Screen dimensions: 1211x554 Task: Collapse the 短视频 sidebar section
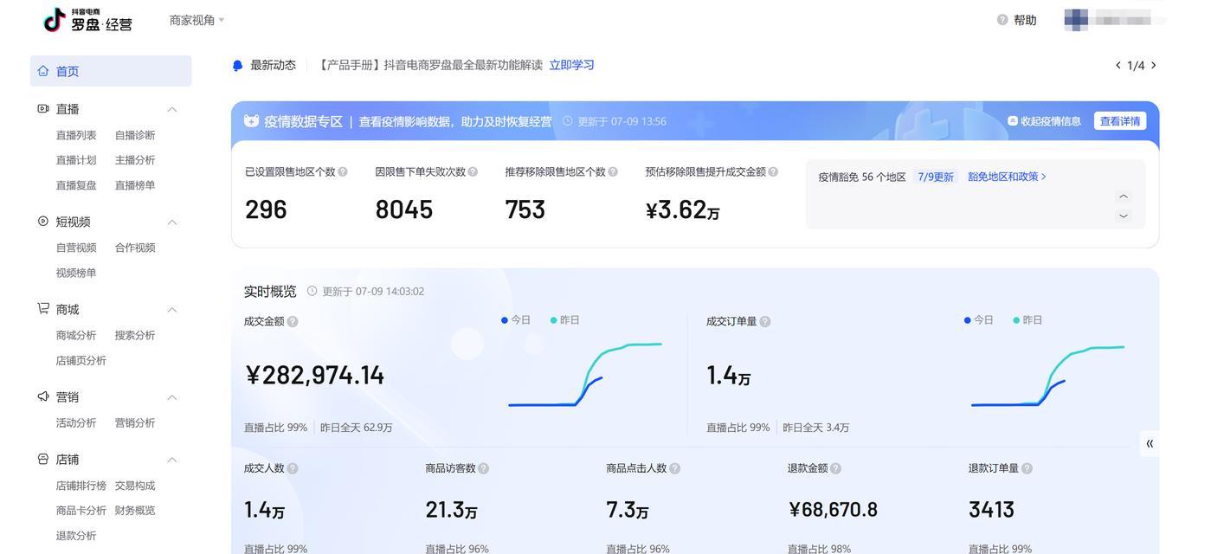[172, 222]
